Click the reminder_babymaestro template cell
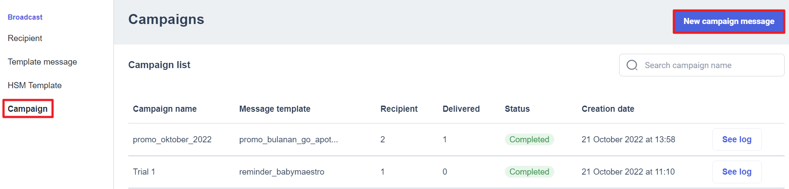 (x=282, y=172)
